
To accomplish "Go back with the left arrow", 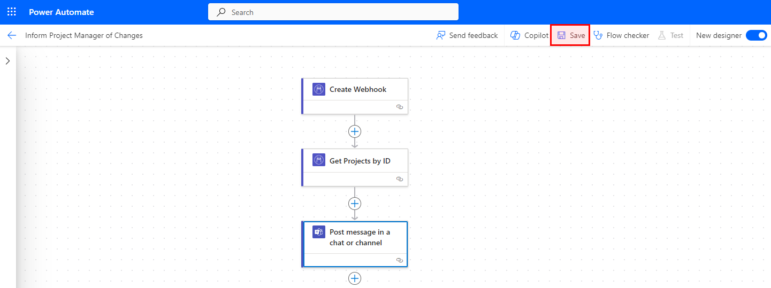I will [12, 35].
